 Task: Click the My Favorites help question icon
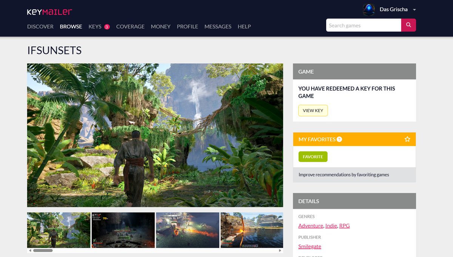339,139
